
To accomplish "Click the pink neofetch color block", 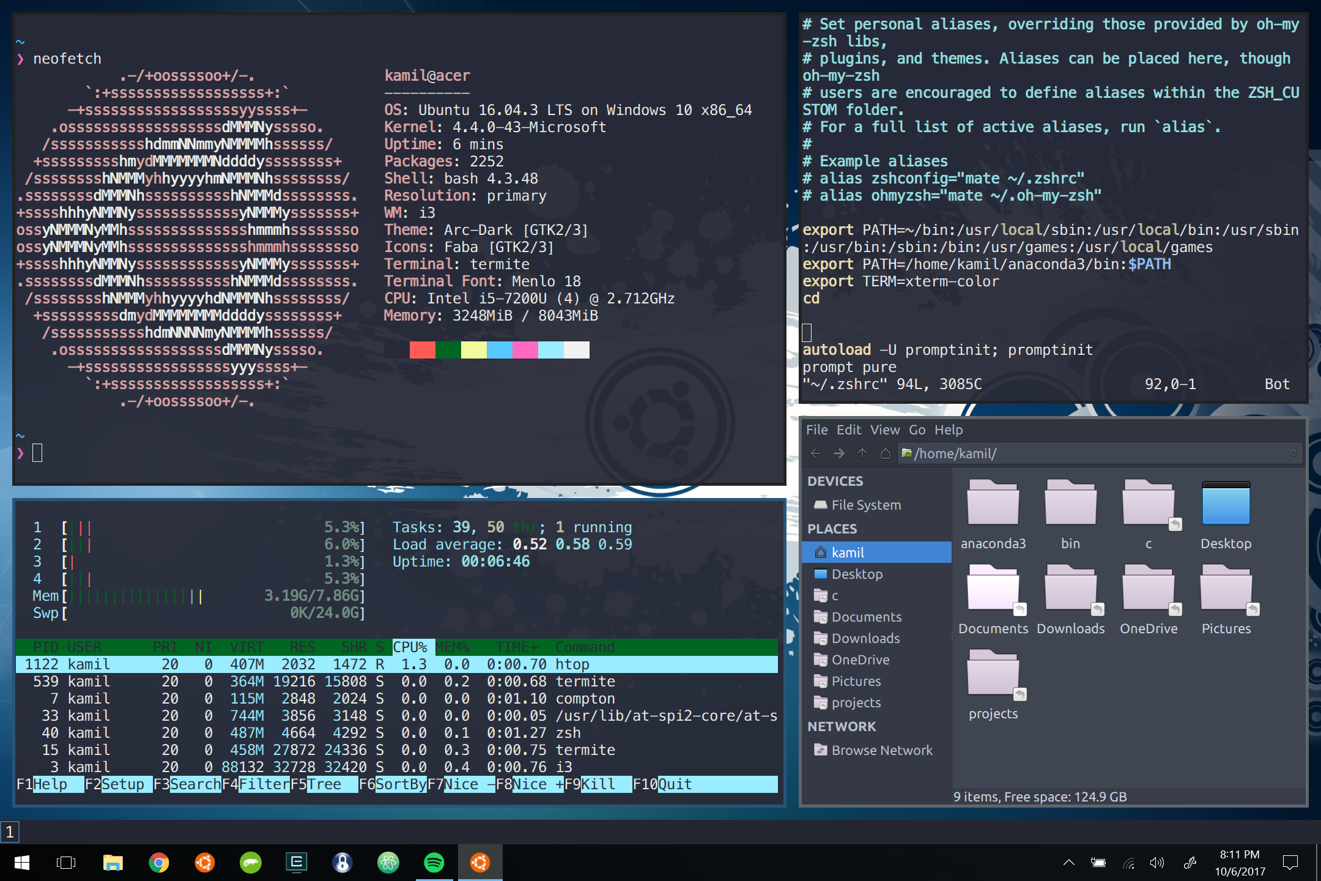I will 525,350.
